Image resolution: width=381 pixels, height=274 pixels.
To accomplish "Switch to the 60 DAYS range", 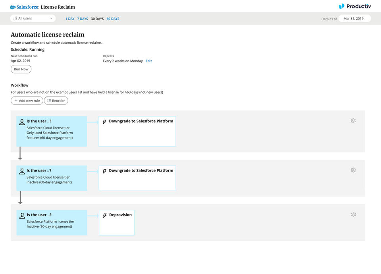I will (113, 19).
